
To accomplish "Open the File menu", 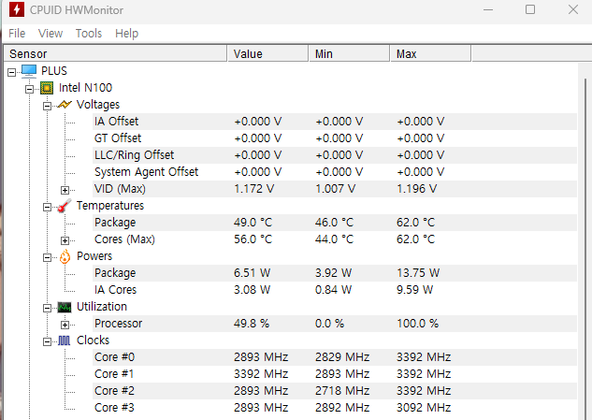I will click(x=17, y=34).
